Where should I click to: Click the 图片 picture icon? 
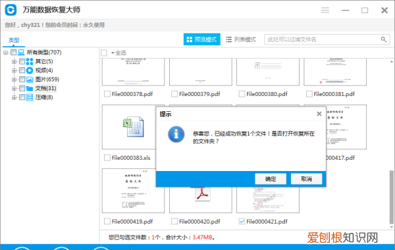pos(30,80)
